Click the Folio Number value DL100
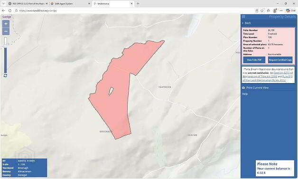The image size is (298, 179). [271, 30]
